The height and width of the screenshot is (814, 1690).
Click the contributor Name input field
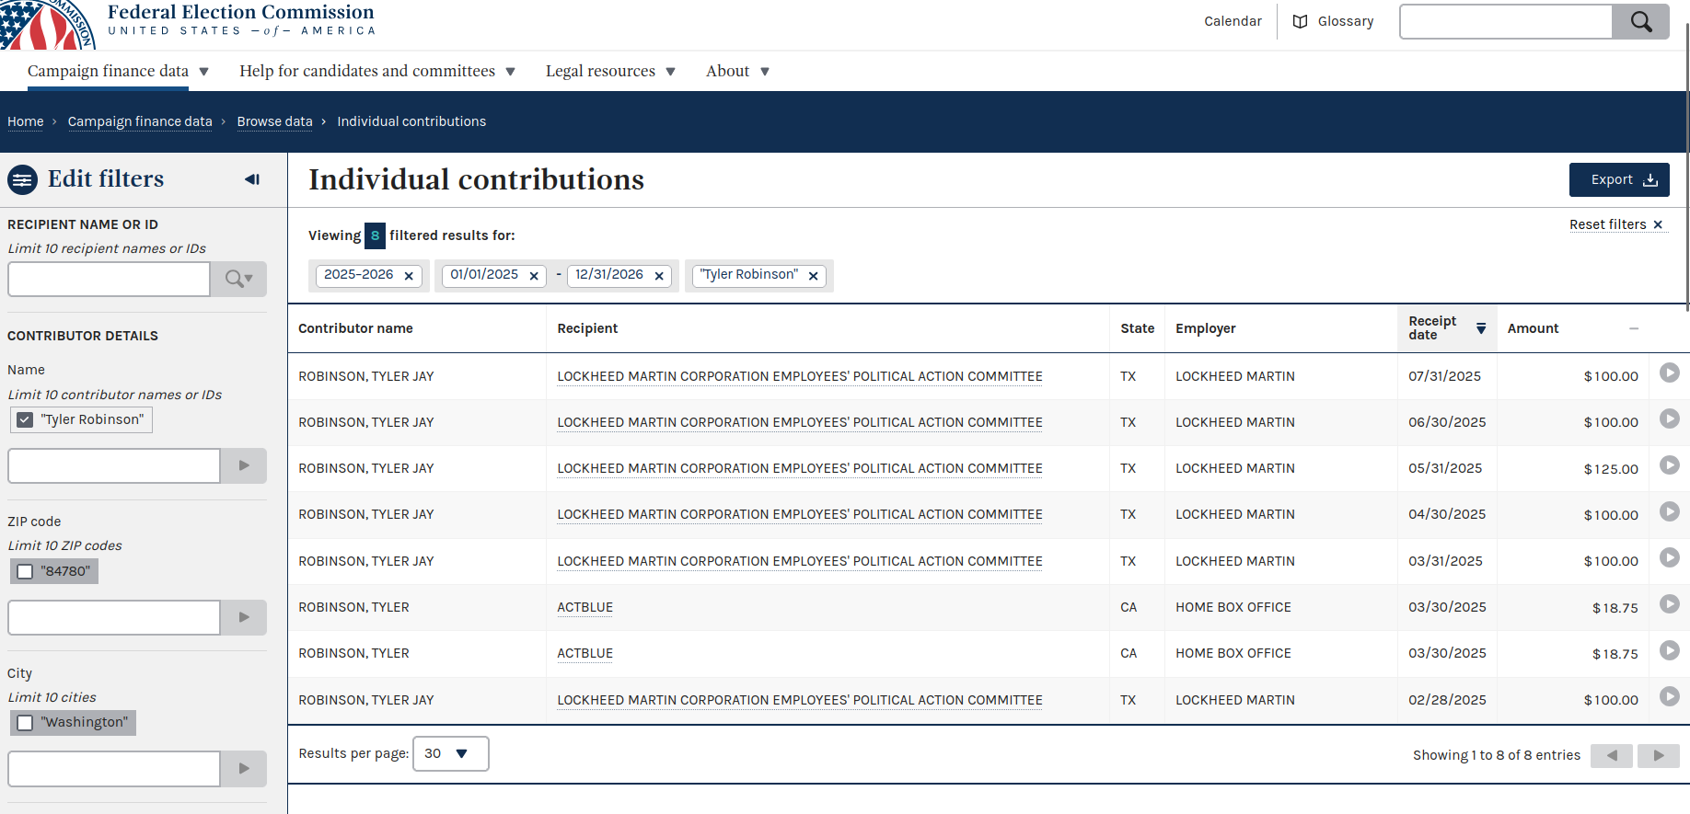click(114, 465)
